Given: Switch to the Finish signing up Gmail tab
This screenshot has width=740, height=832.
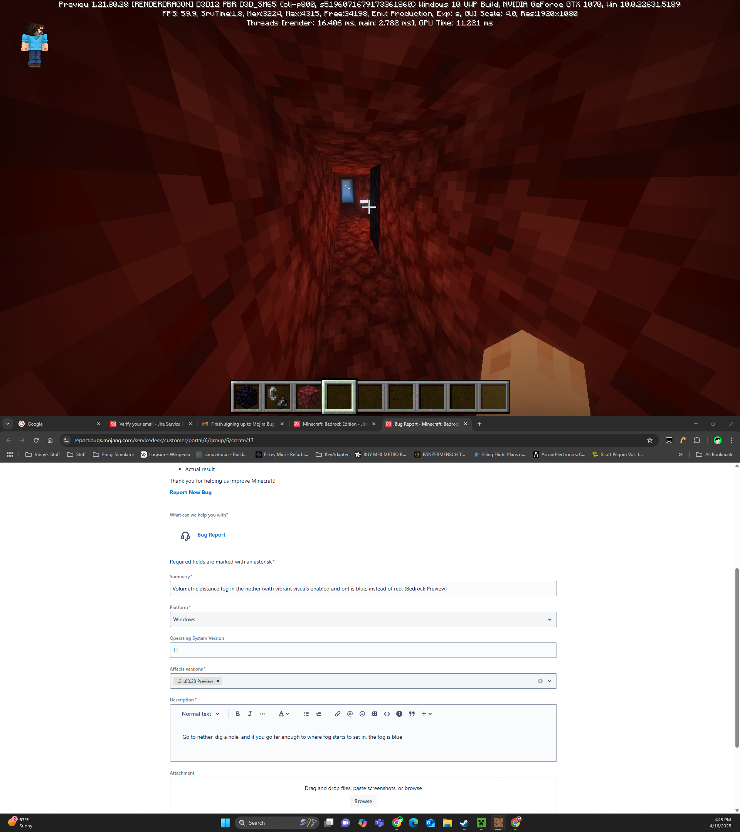Looking at the screenshot, I should (x=242, y=424).
